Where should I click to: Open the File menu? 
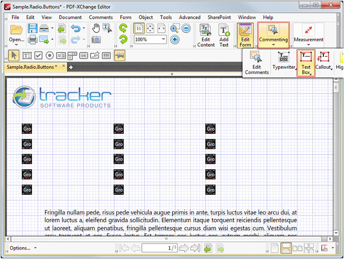[15, 17]
